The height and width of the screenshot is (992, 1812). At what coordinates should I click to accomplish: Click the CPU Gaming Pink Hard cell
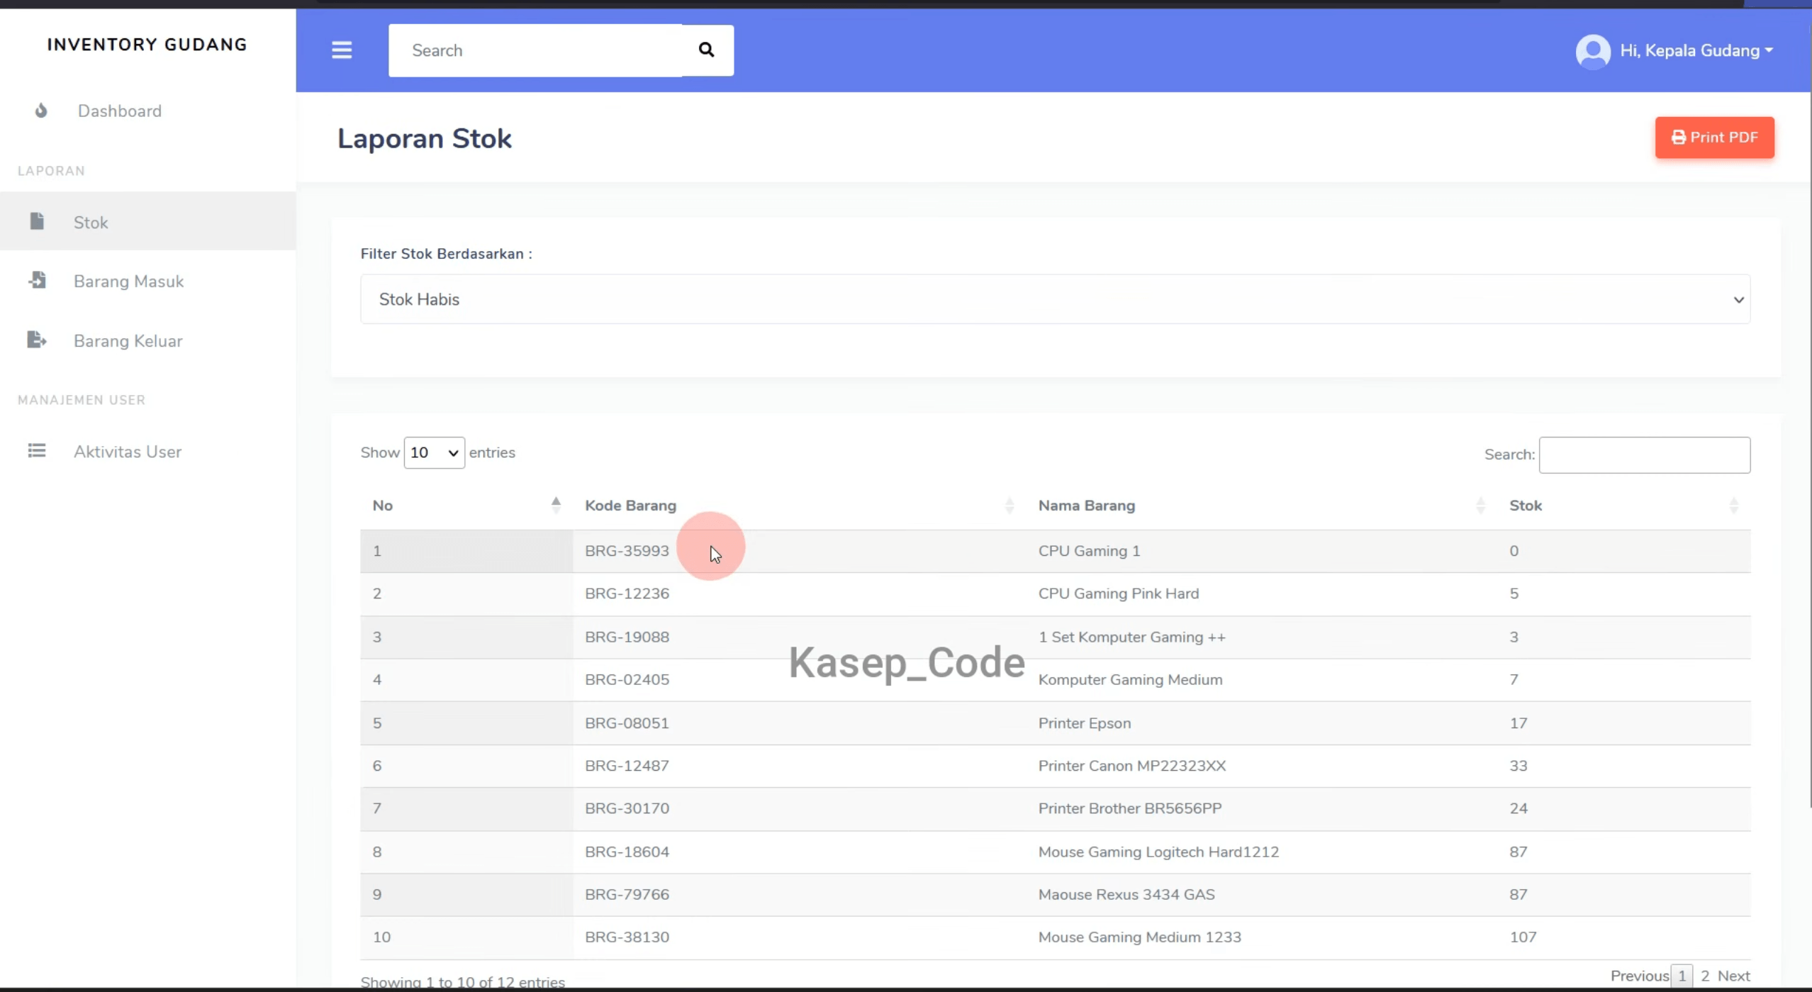1118,593
